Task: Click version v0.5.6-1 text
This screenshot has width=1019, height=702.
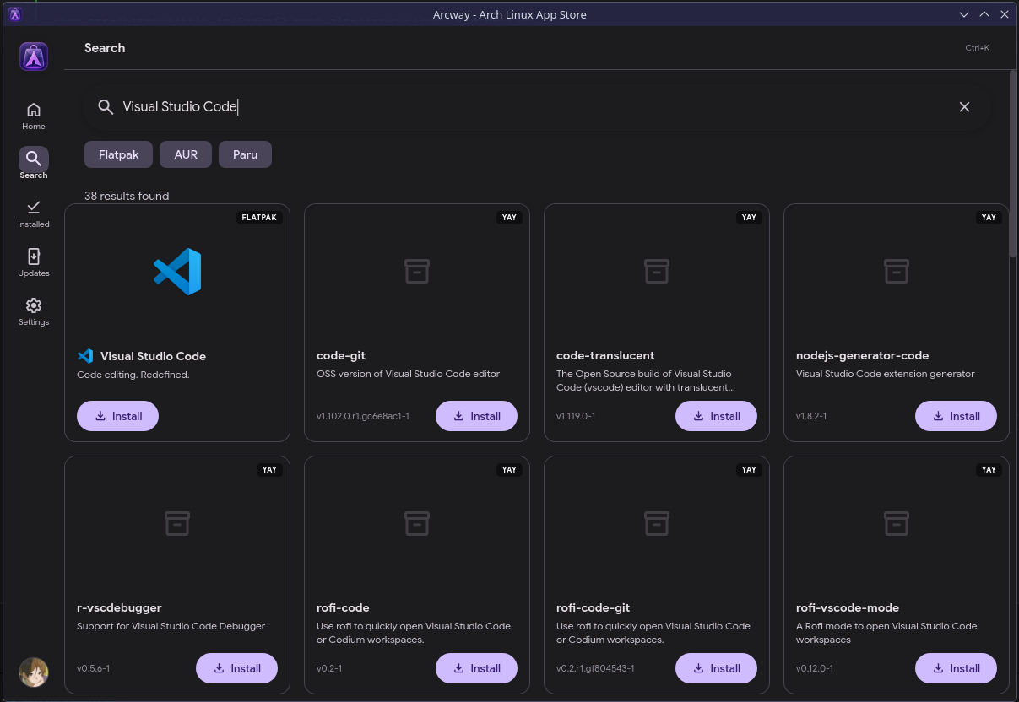Action: pyautogui.click(x=93, y=668)
